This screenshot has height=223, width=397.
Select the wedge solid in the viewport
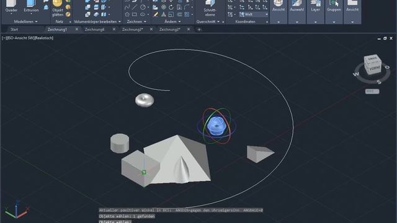click(x=259, y=154)
